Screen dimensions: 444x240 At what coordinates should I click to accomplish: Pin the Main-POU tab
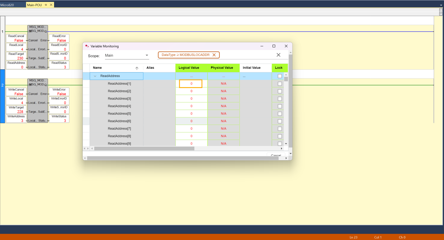click(x=46, y=5)
